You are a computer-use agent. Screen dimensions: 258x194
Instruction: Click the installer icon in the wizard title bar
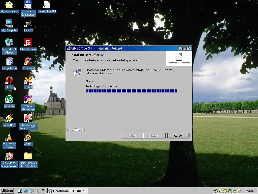click(x=69, y=48)
